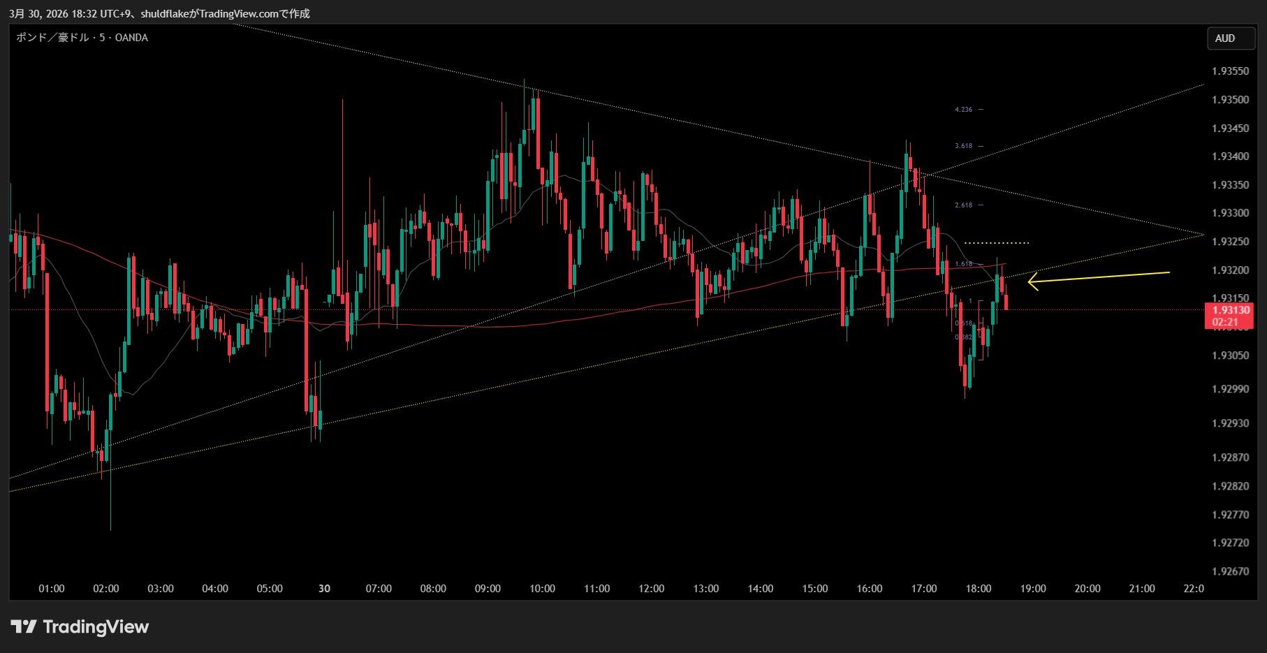Screen dimensions: 1267x653
Task: Click the 01:00 time axis label
Action: (x=52, y=589)
